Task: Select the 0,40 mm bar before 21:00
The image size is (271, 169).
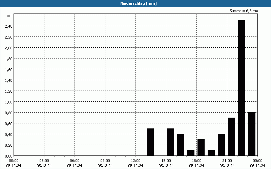Action: [x=222, y=145]
